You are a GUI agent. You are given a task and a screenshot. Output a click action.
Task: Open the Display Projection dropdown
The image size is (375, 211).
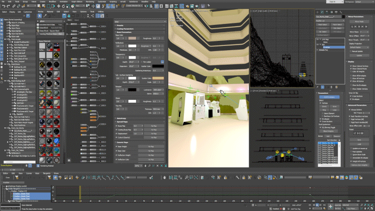[x=359, y=47]
